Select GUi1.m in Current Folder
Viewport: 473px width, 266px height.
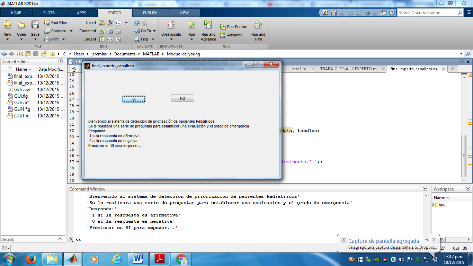click(22, 116)
